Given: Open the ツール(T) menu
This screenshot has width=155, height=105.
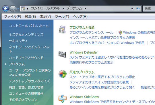Looking at the screenshot, I should (62, 16).
